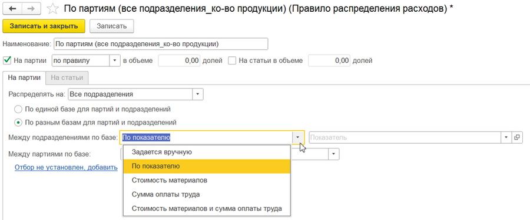Expand the по правилу dropdown arrow
The image size is (530, 220).
click(115, 60)
